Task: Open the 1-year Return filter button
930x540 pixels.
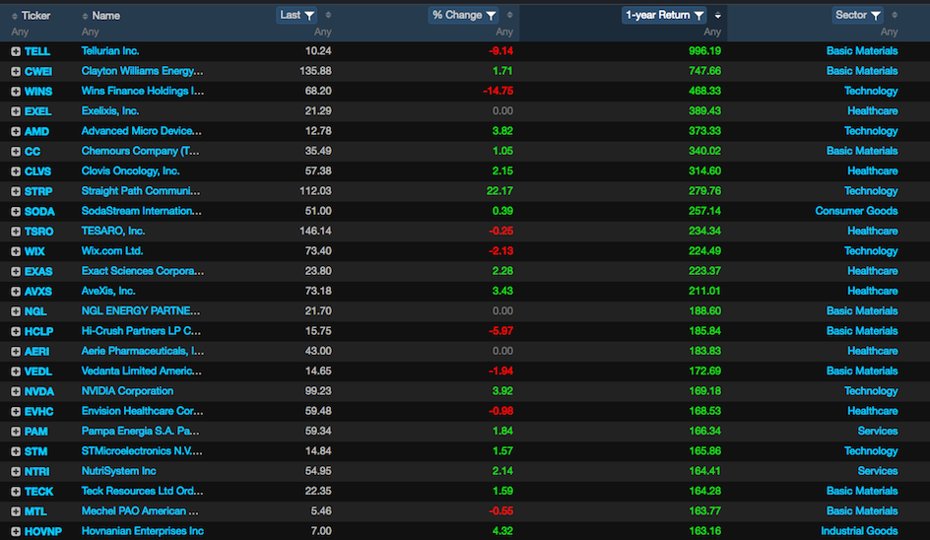Action: (664, 16)
